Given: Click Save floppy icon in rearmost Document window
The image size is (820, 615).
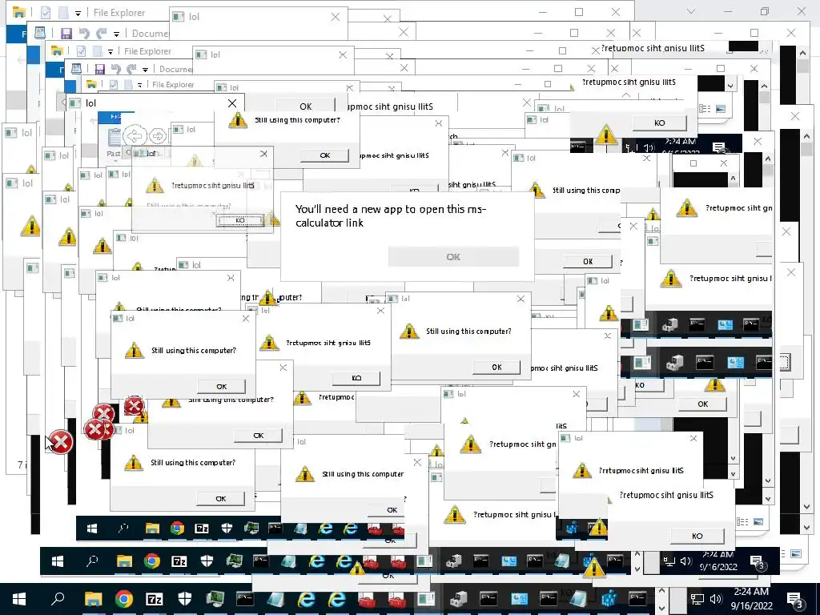Looking at the screenshot, I should coord(66,34).
